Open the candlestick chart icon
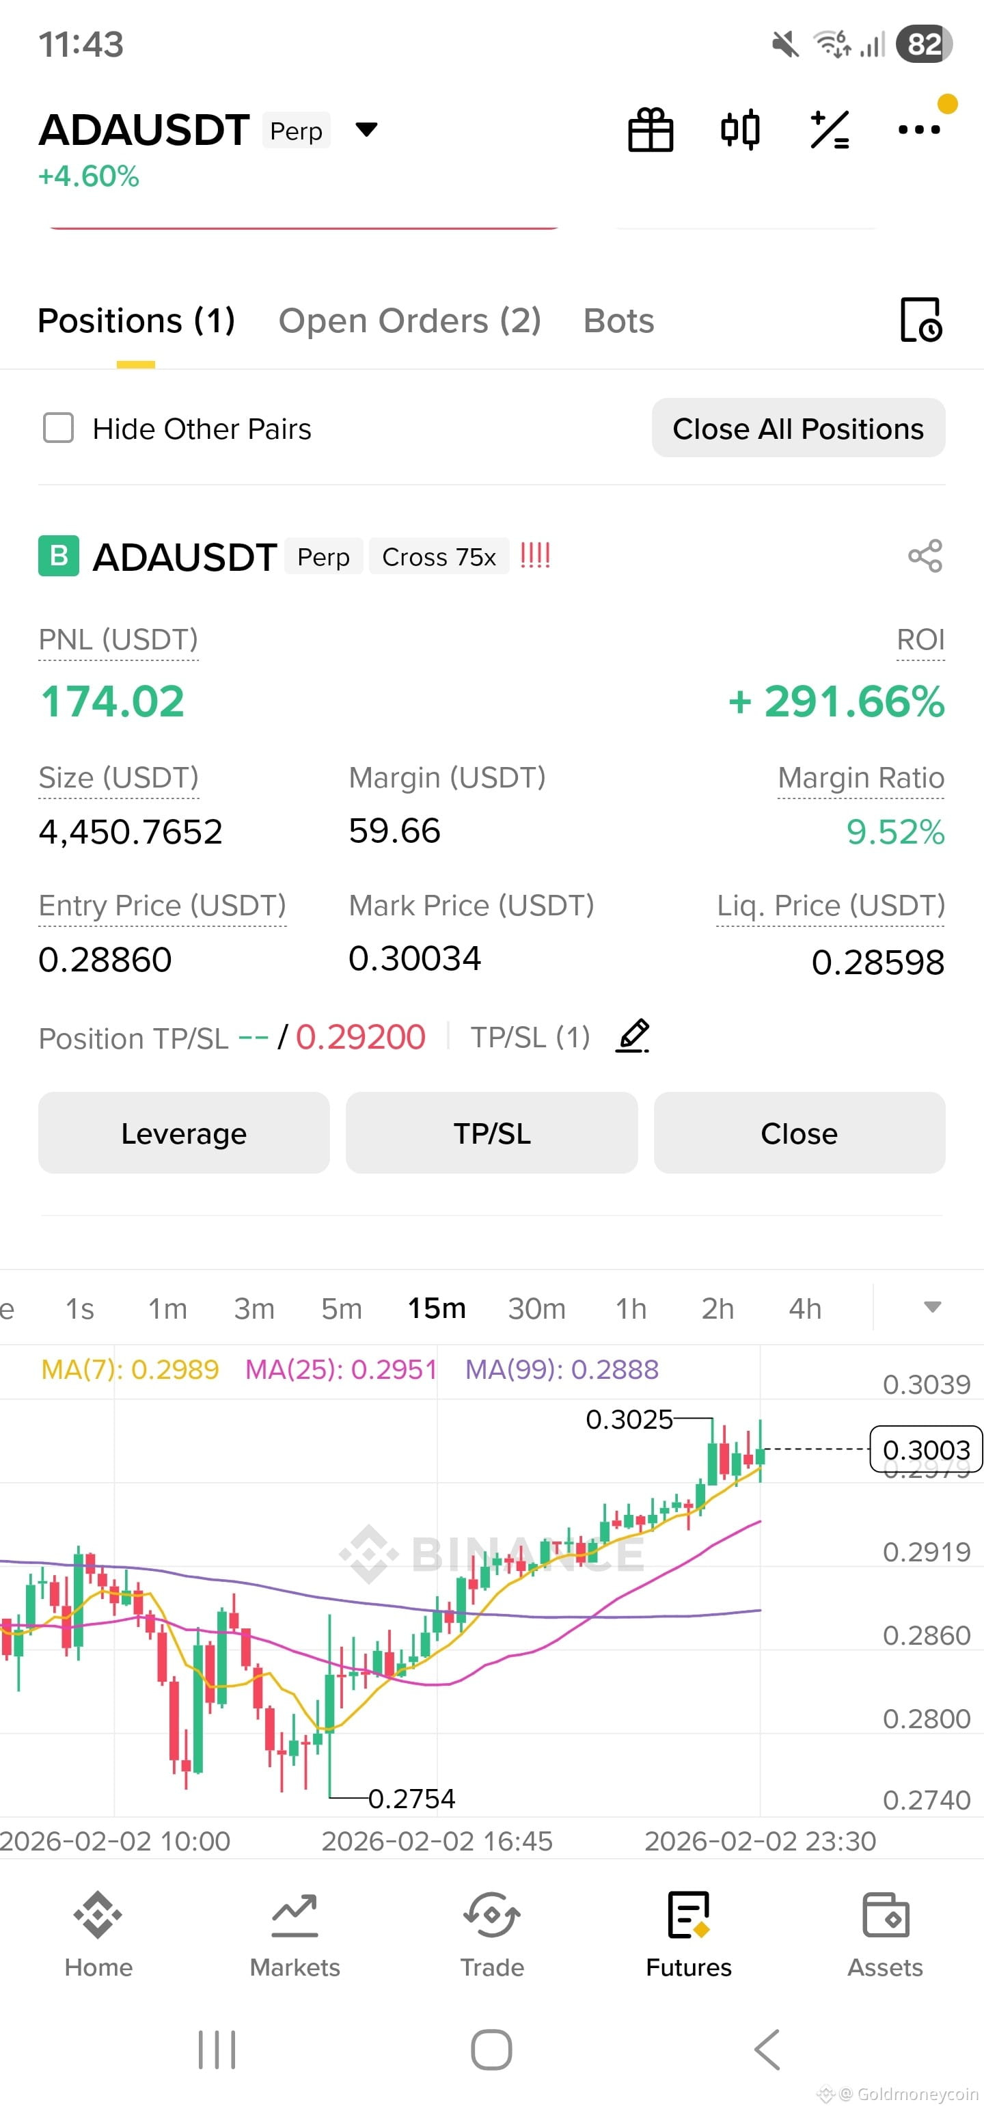The width and height of the screenshot is (984, 2111). coord(740,129)
